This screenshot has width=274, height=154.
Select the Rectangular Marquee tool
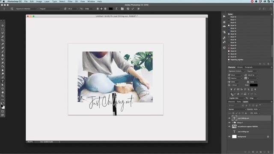pos(3,30)
